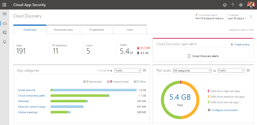The image size is (257, 125).
Task: Open the app launcher waffle icon
Action: [4, 5]
